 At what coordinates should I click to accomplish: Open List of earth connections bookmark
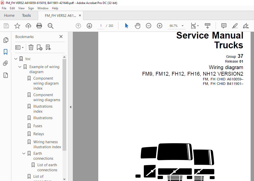(x=47, y=167)
